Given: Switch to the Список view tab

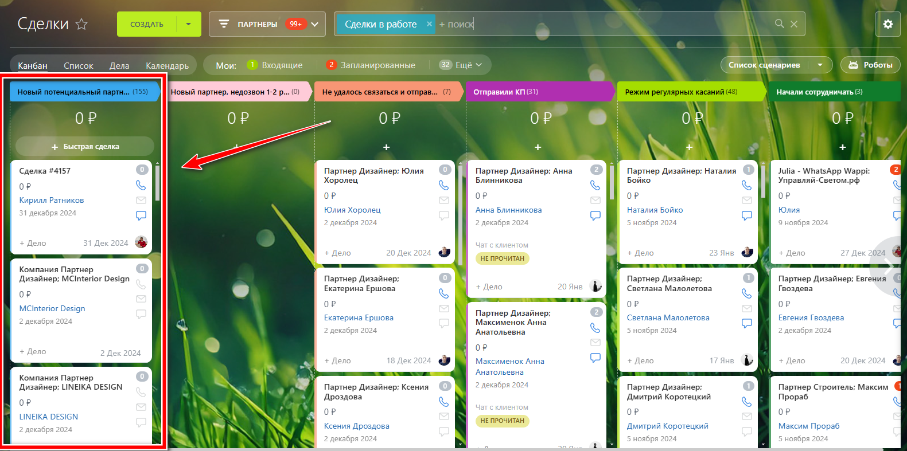Looking at the screenshot, I should click(78, 65).
